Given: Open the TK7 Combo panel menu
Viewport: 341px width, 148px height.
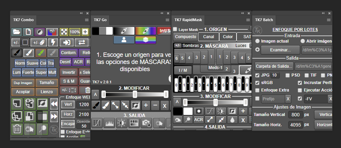Looking at the screenshot, I should (x=87, y=20).
